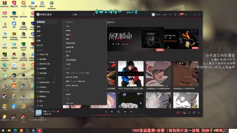Viewport: 237px width, 133px height.
Task: Open the 凤毛麟角 JOKER banner
Action: pos(135,39)
